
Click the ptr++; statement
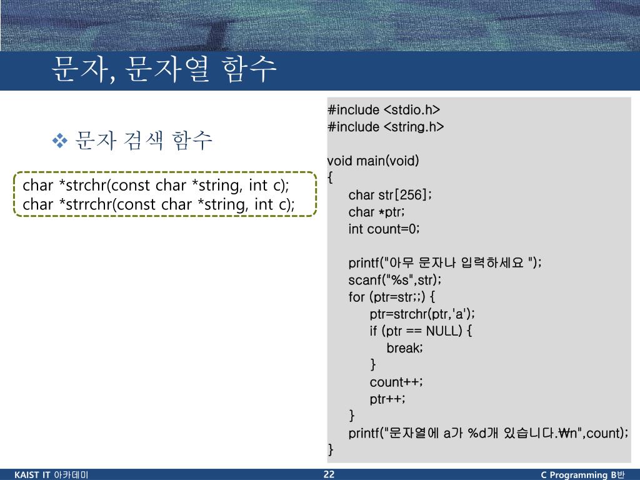point(387,399)
